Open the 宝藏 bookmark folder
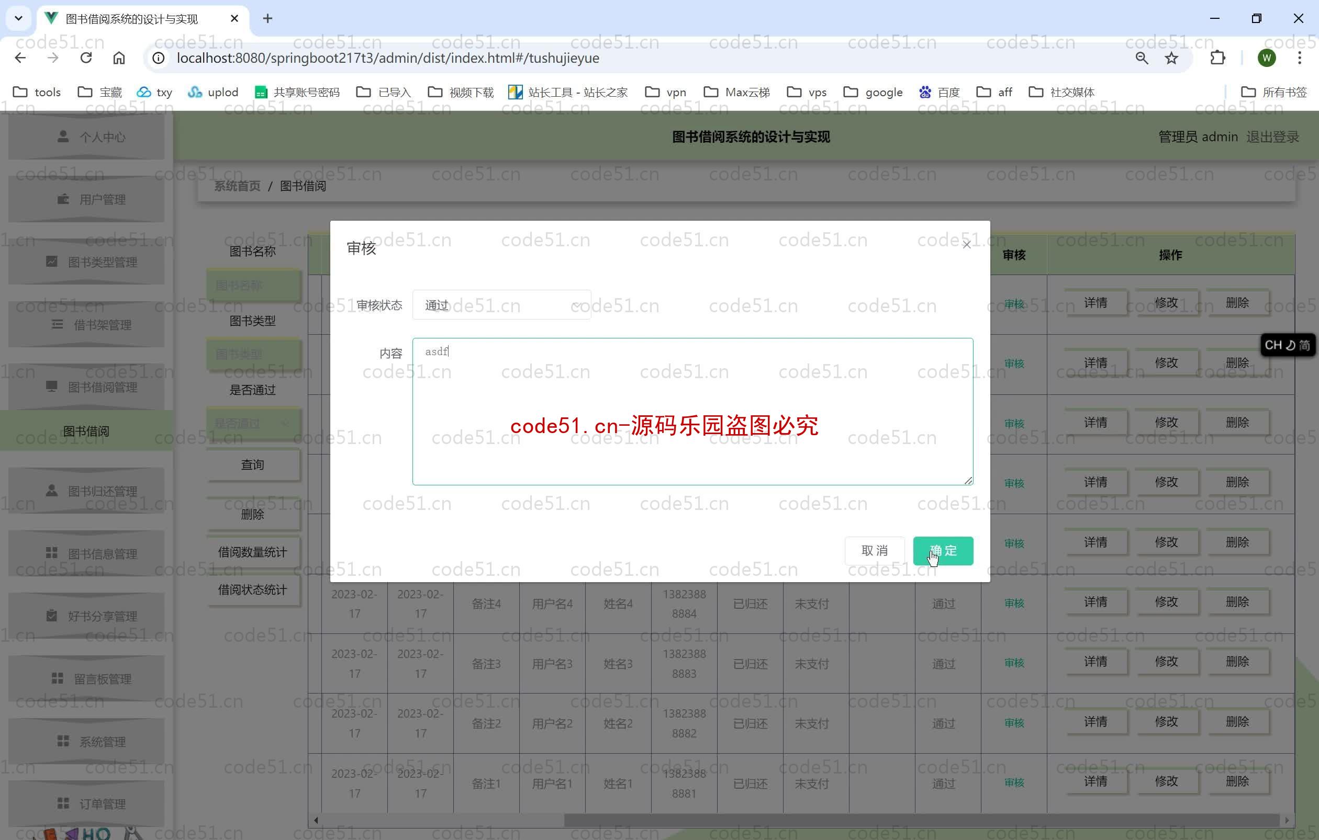Image resolution: width=1319 pixels, height=840 pixels. [x=99, y=92]
